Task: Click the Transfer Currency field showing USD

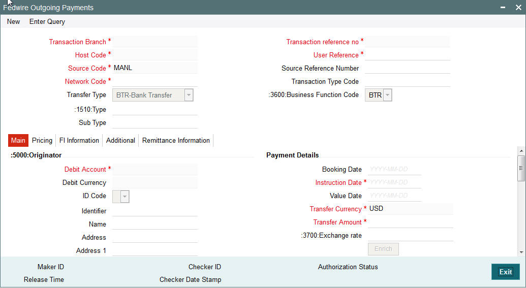Action: 410,209
